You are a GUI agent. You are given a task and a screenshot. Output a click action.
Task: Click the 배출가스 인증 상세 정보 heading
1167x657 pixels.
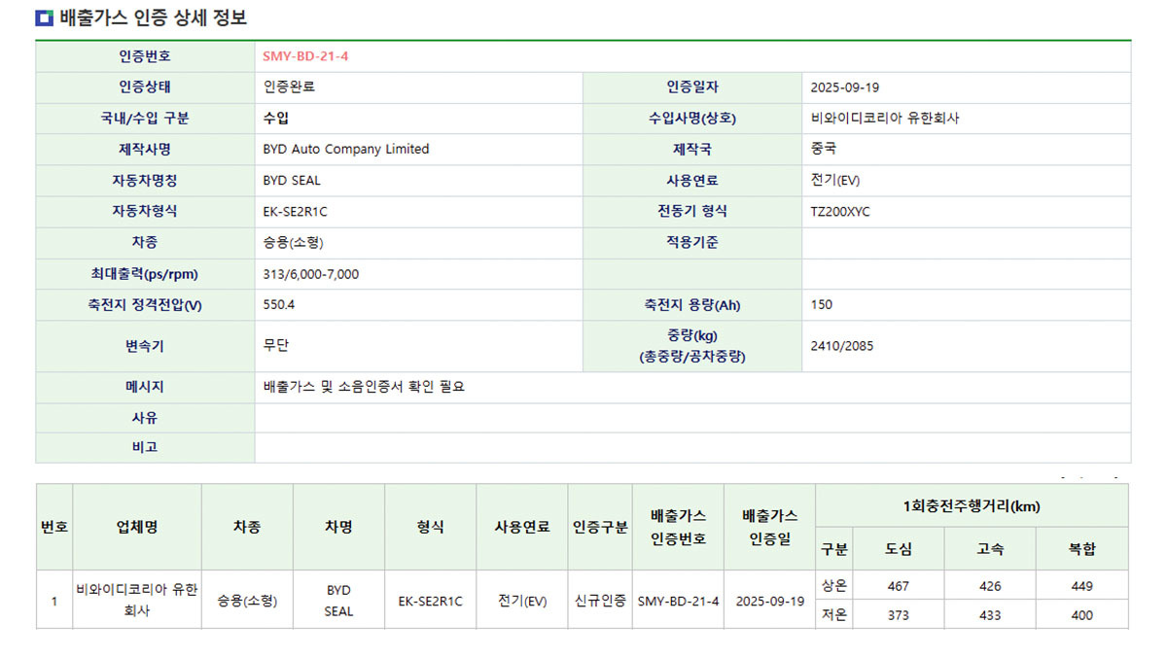(153, 17)
